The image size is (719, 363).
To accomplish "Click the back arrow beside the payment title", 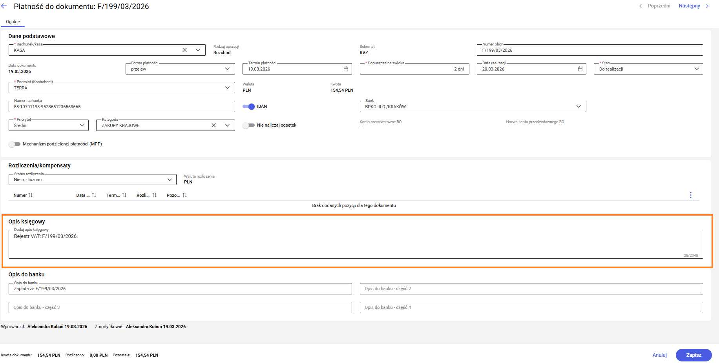I will tap(4, 6).
